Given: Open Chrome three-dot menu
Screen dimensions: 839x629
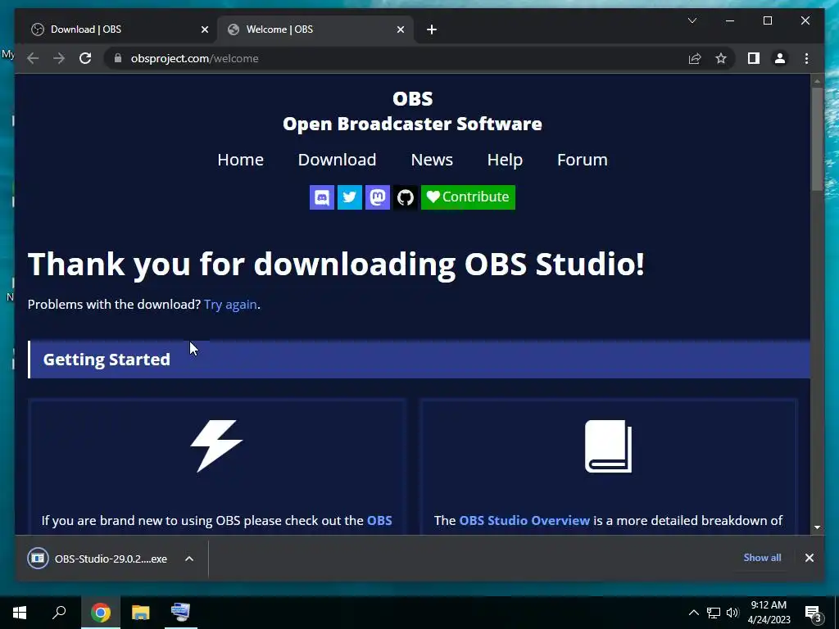Looking at the screenshot, I should pos(806,58).
